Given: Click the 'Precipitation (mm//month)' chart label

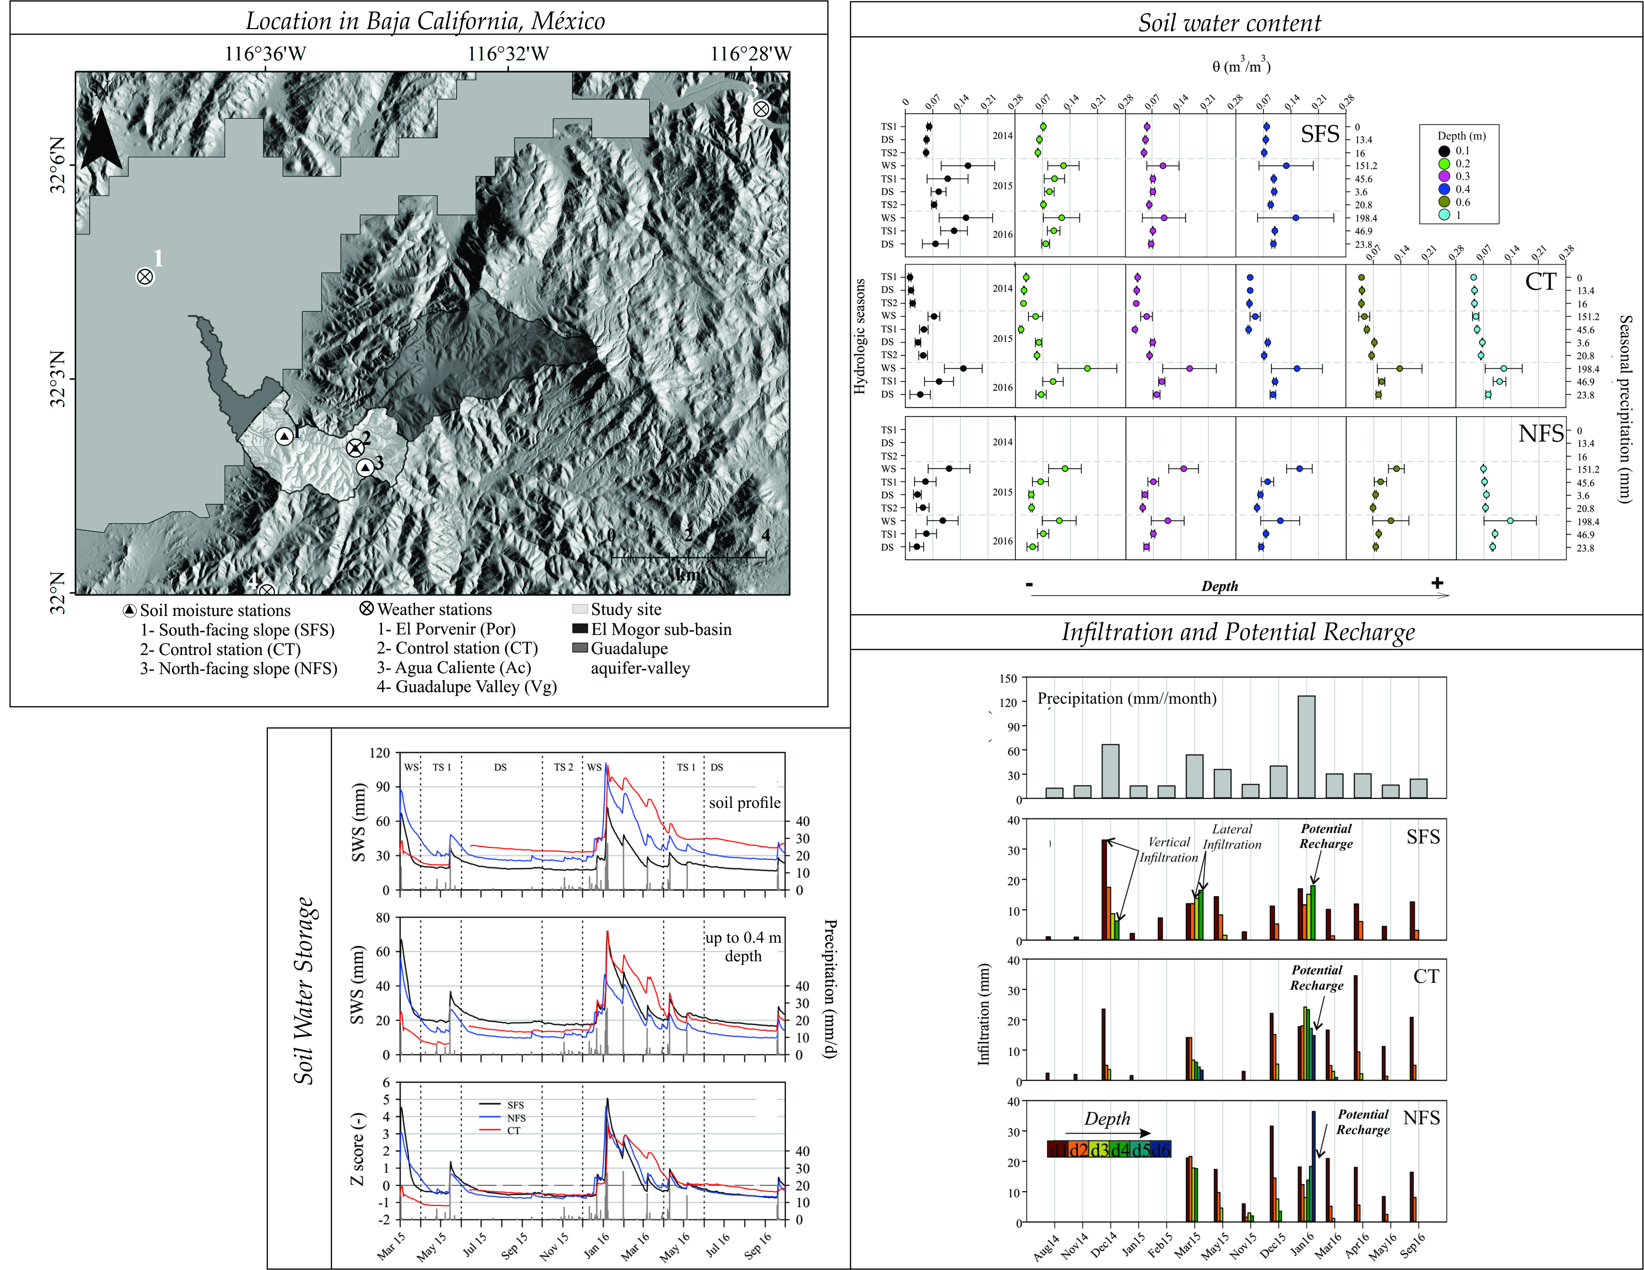Looking at the screenshot, I should 1127,698.
